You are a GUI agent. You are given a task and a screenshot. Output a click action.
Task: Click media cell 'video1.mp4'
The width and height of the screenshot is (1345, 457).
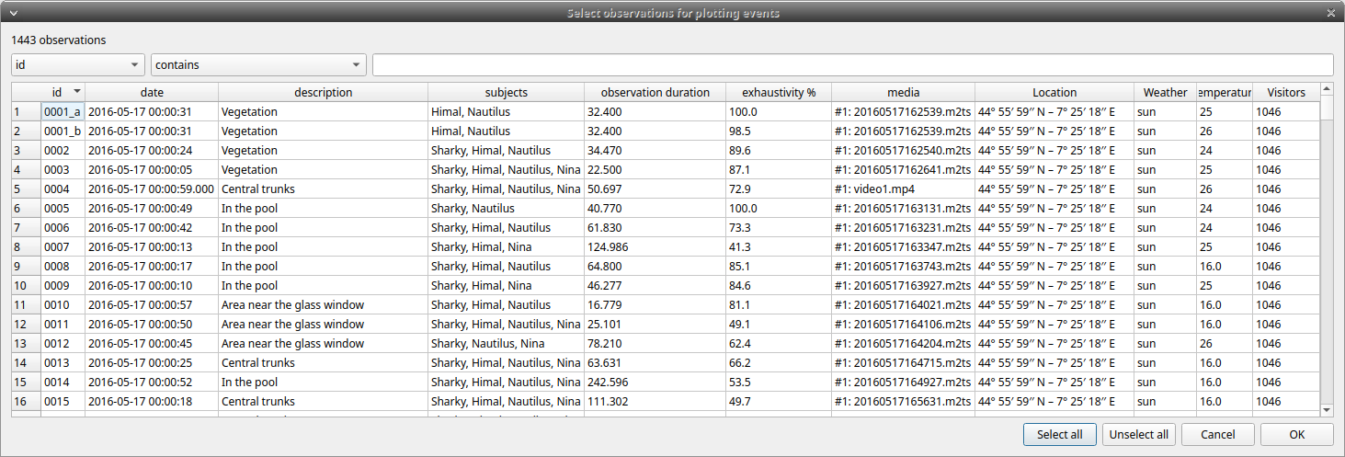903,189
